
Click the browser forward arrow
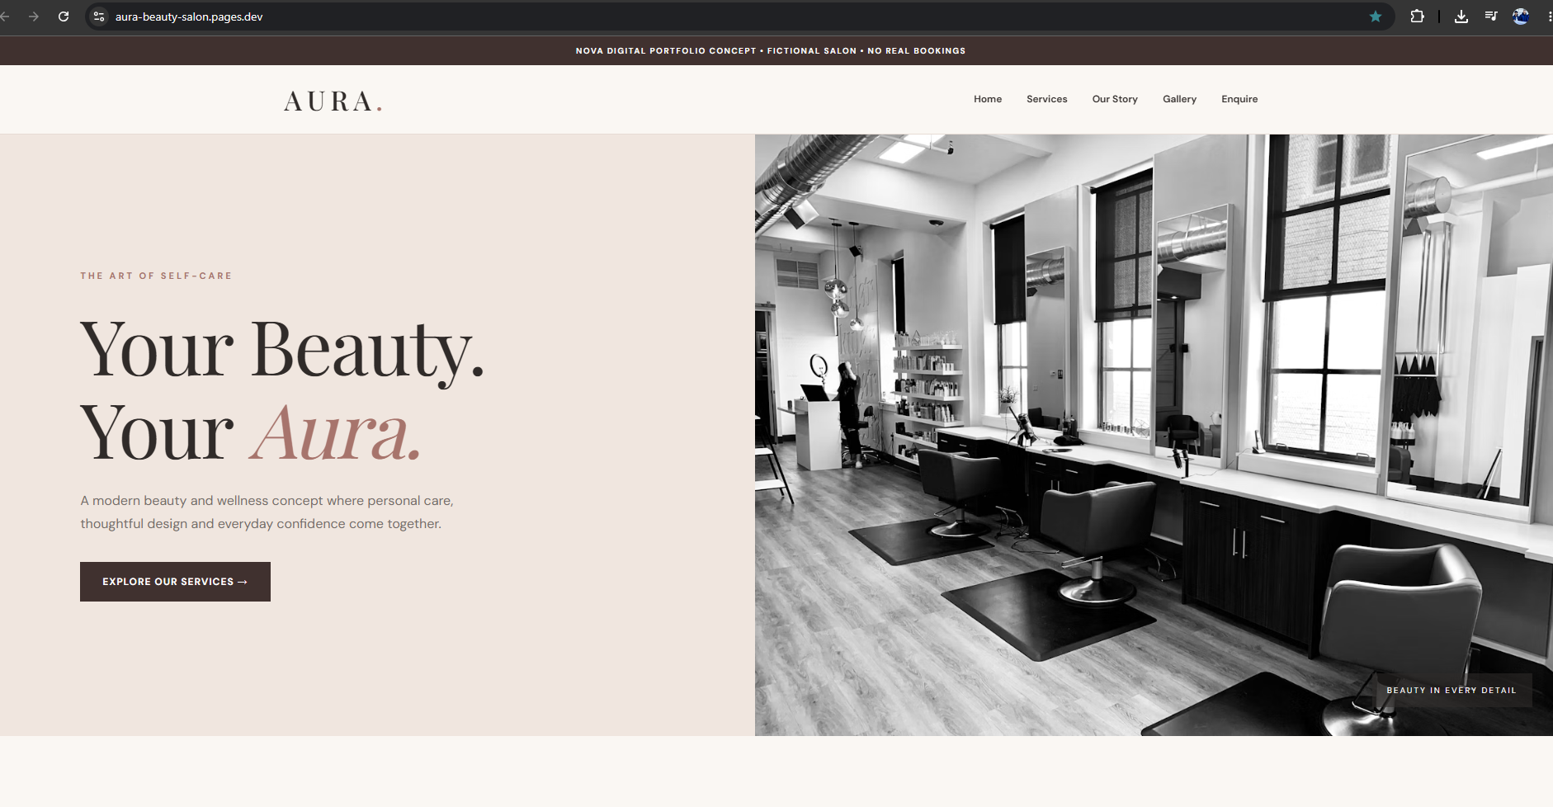pos(34,17)
